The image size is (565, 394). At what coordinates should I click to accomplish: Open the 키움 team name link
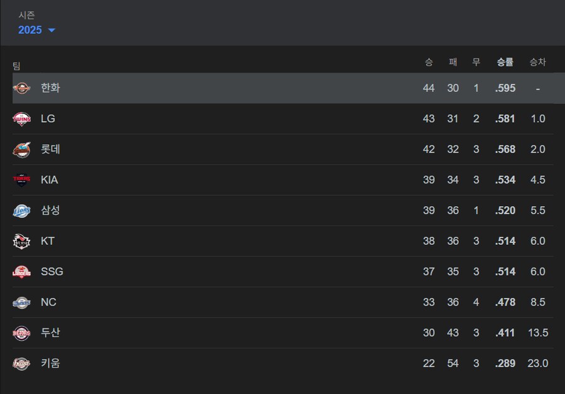coord(50,363)
